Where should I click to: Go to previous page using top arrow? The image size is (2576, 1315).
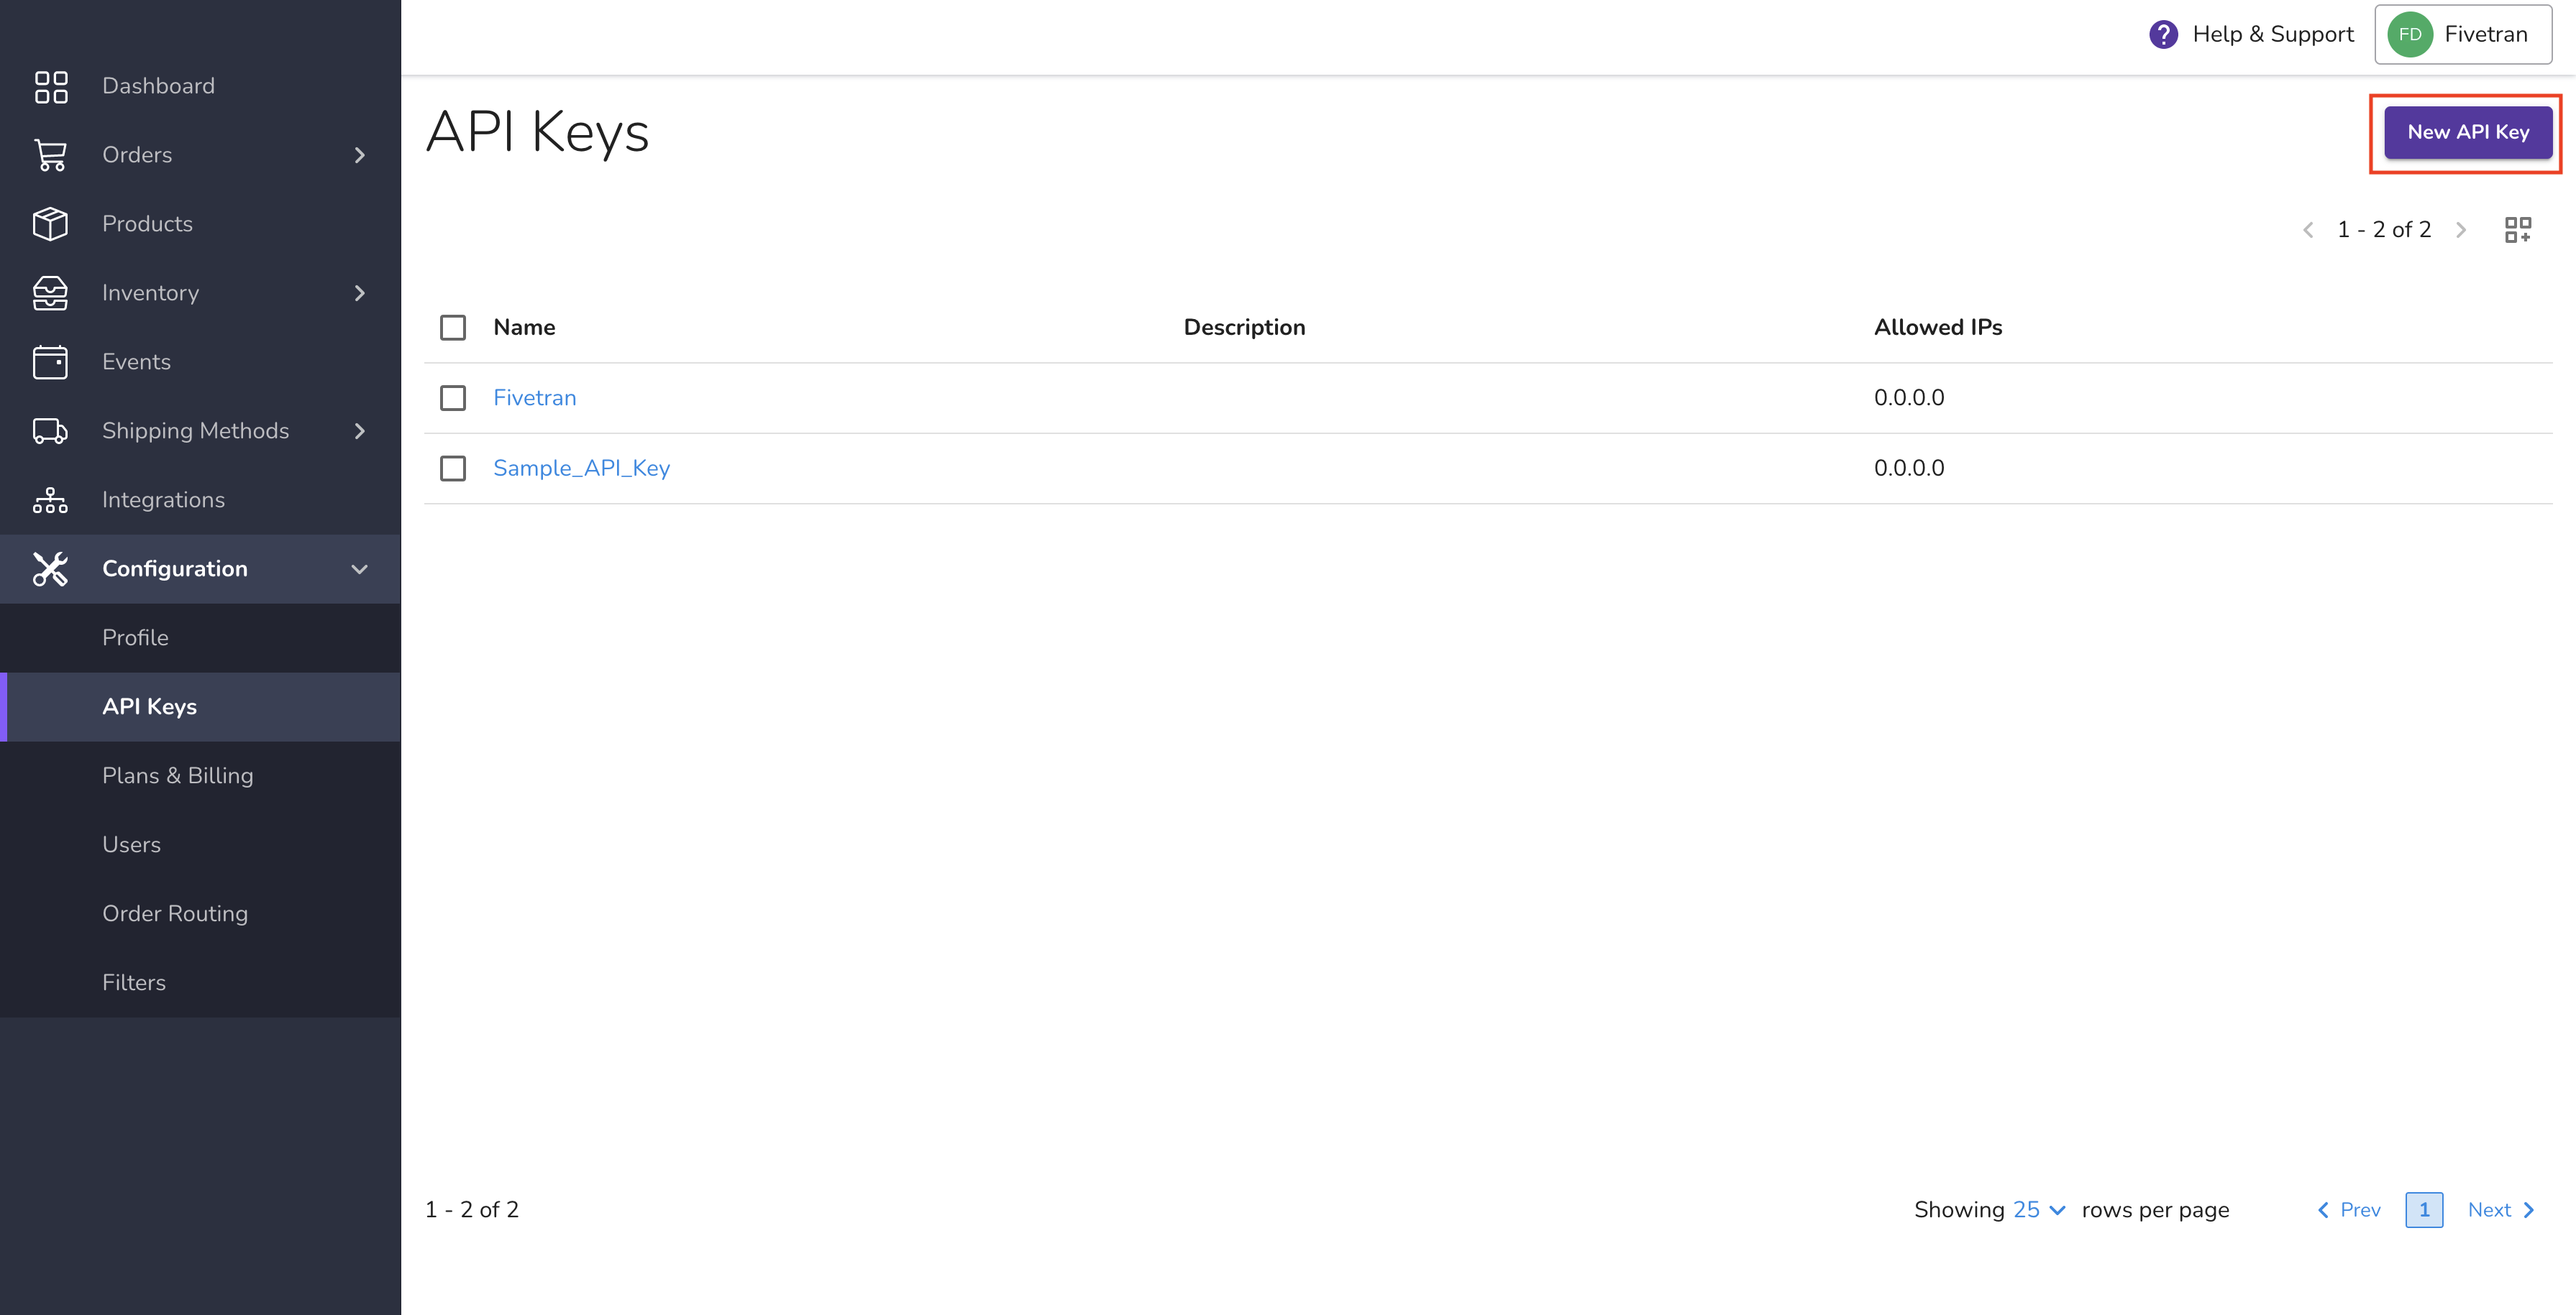(2308, 230)
